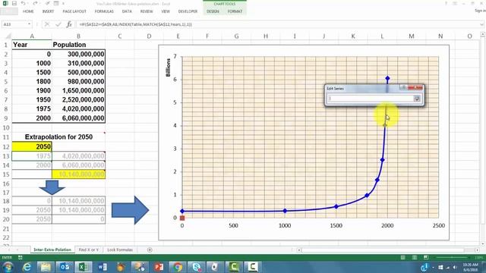Image resolution: width=486 pixels, height=273 pixels.
Task: Open Internet Explorer from the taskbar
Action: tap(27, 266)
